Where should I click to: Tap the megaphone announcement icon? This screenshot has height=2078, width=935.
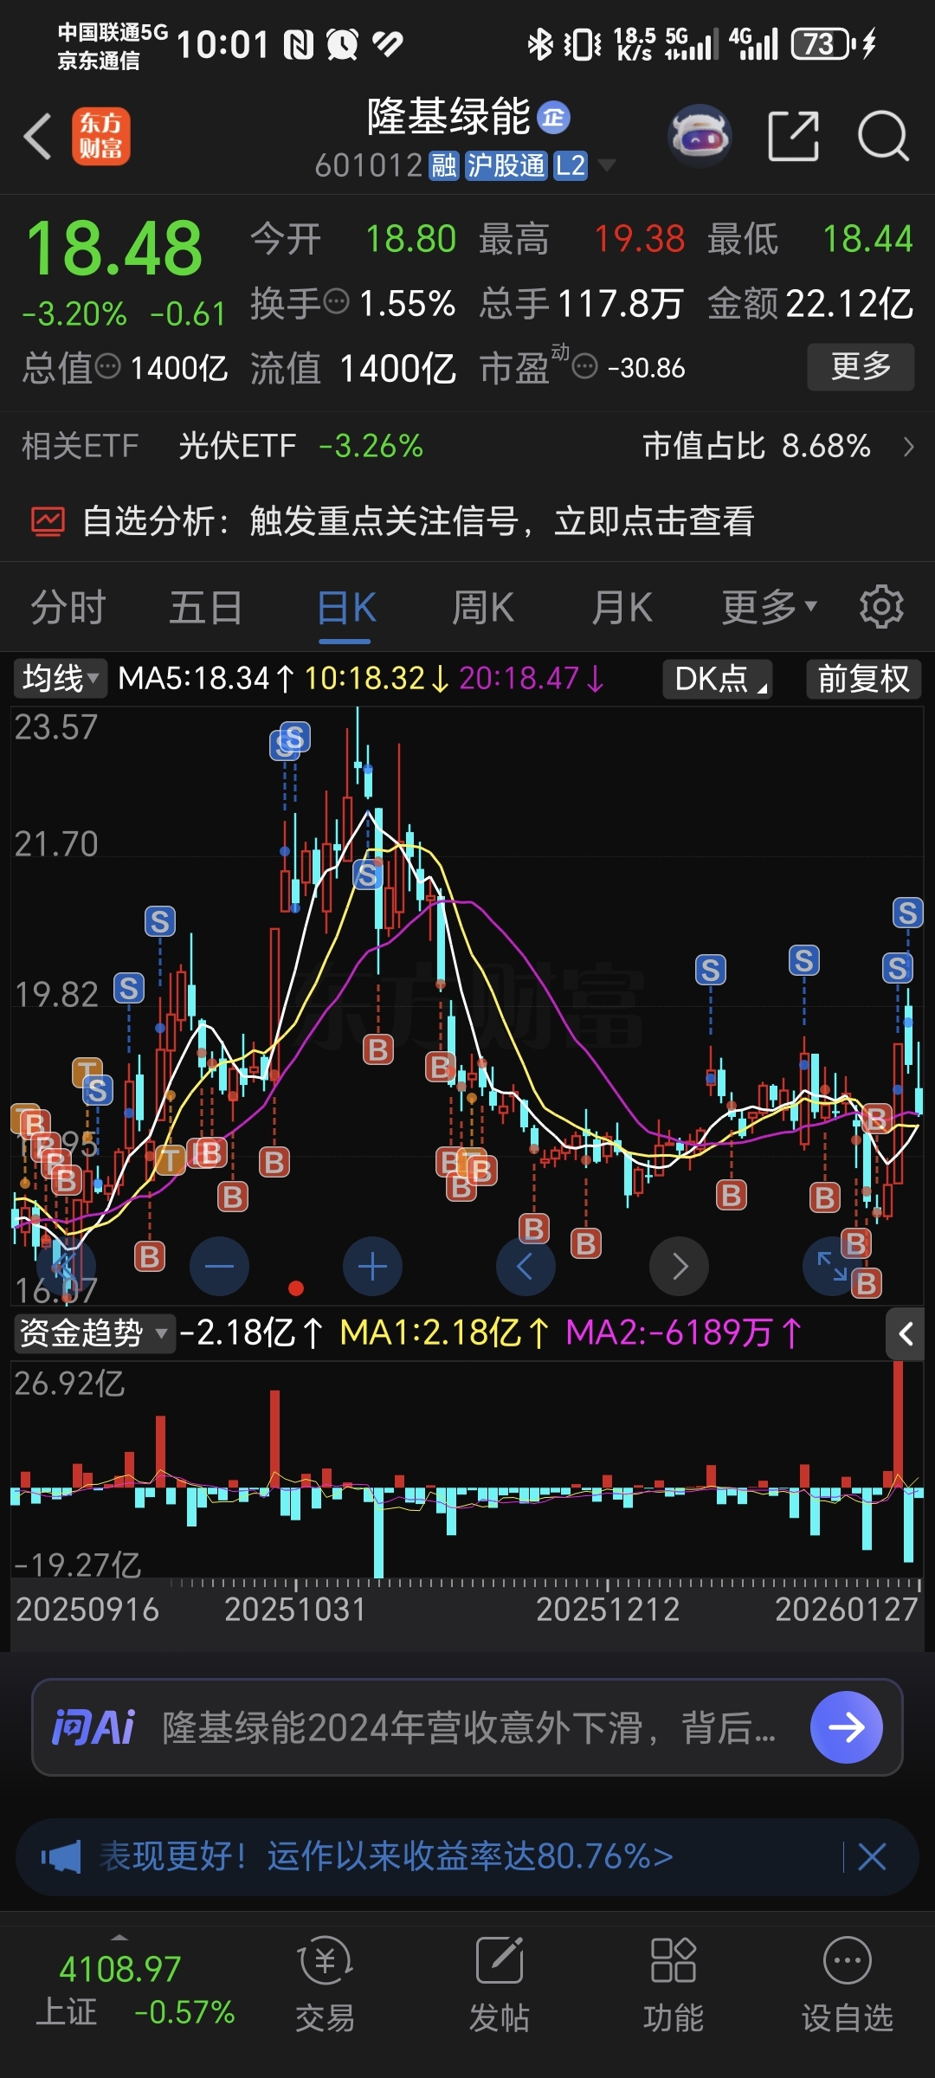(61, 1856)
